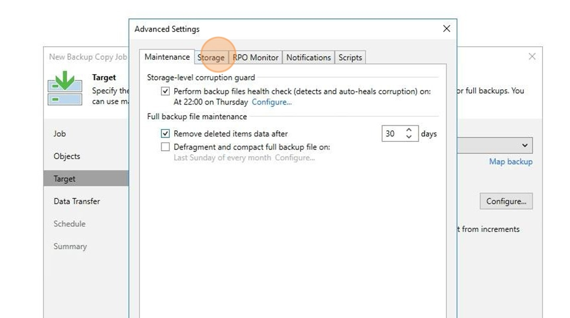The width and height of the screenshot is (570, 318).
Task: Click into the 30 days number field
Action: click(x=393, y=134)
